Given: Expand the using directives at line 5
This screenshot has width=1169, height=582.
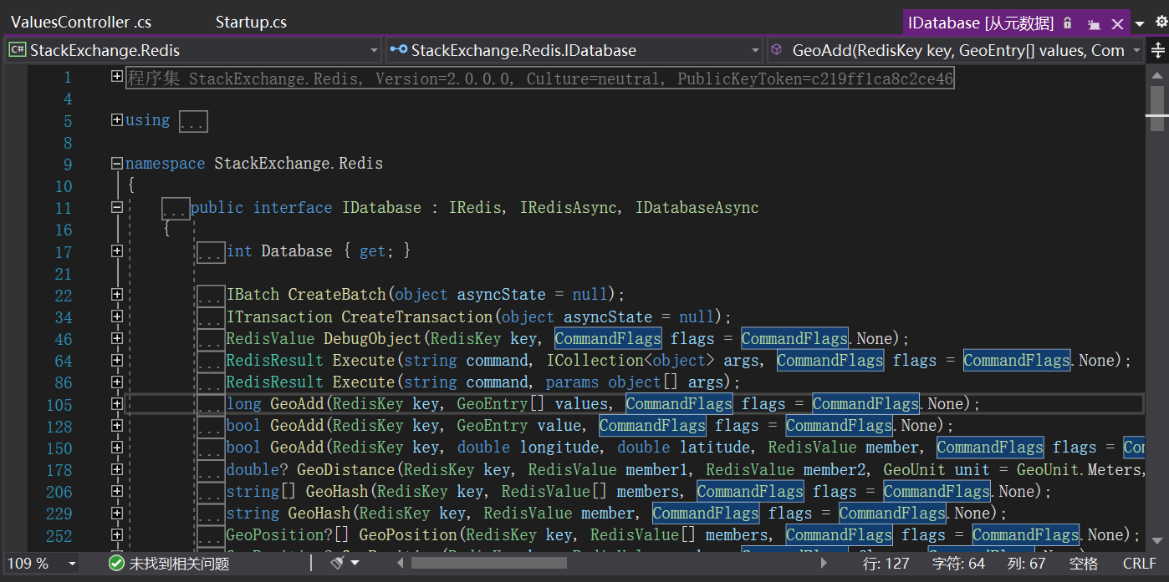Looking at the screenshot, I should 117,120.
